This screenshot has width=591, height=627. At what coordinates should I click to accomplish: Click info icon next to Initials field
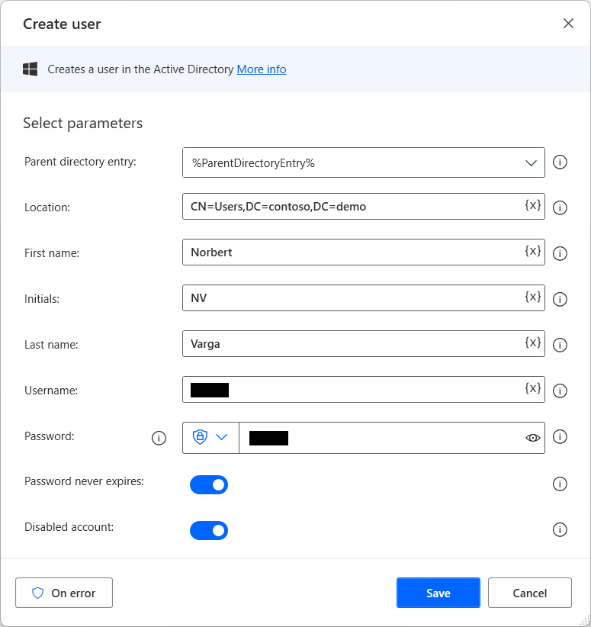560,299
